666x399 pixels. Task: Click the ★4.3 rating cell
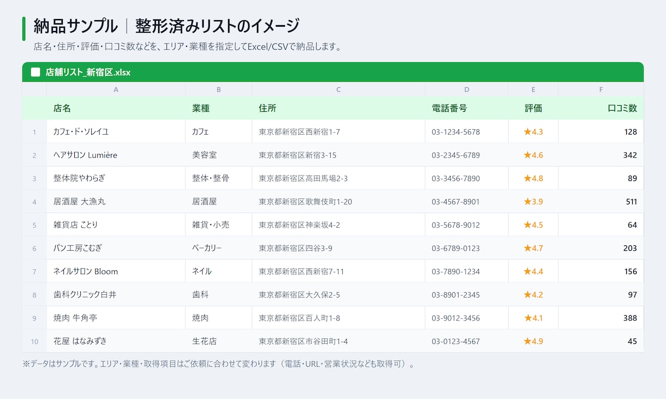(x=533, y=131)
